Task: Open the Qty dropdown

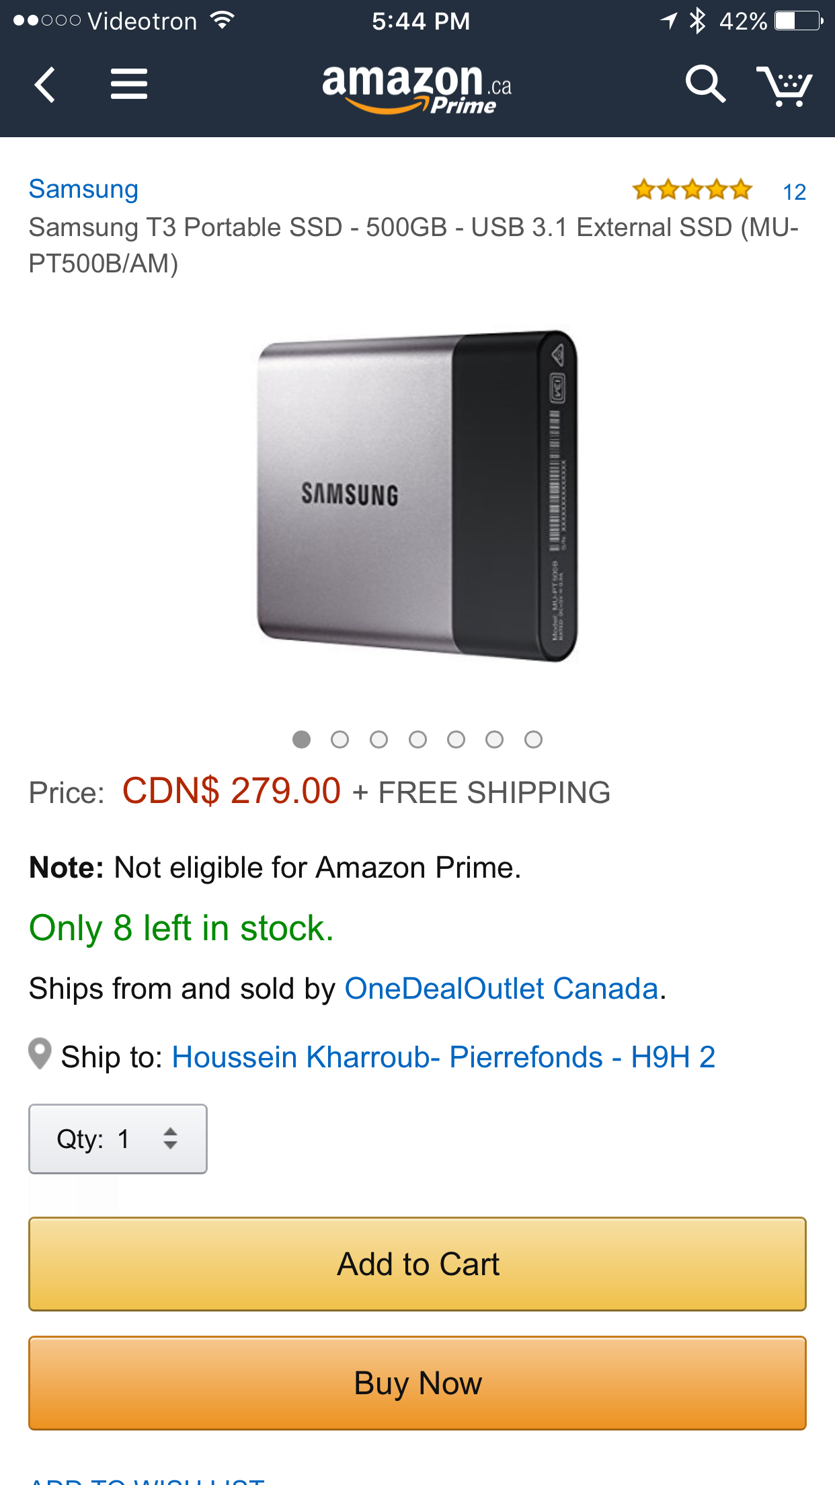Action: click(x=118, y=1139)
